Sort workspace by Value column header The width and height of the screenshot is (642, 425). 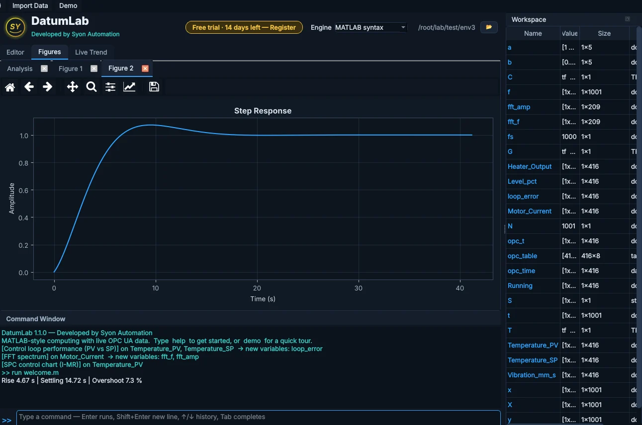click(569, 33)
